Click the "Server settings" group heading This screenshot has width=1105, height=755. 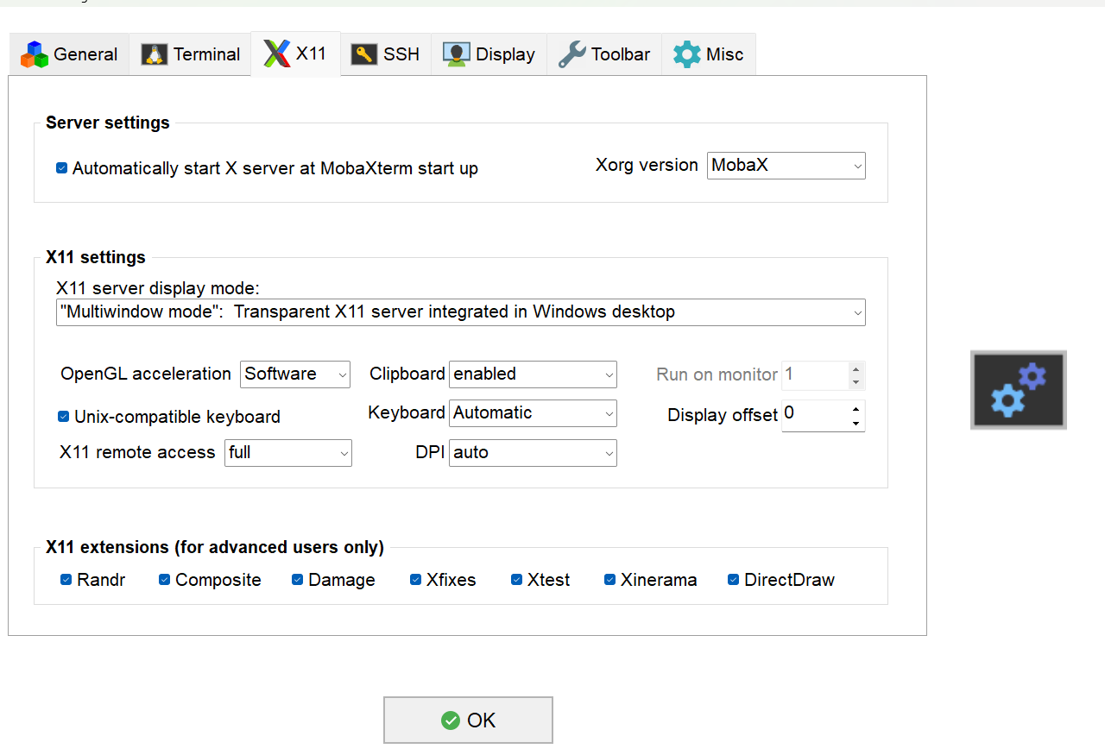tap(108, 123)
